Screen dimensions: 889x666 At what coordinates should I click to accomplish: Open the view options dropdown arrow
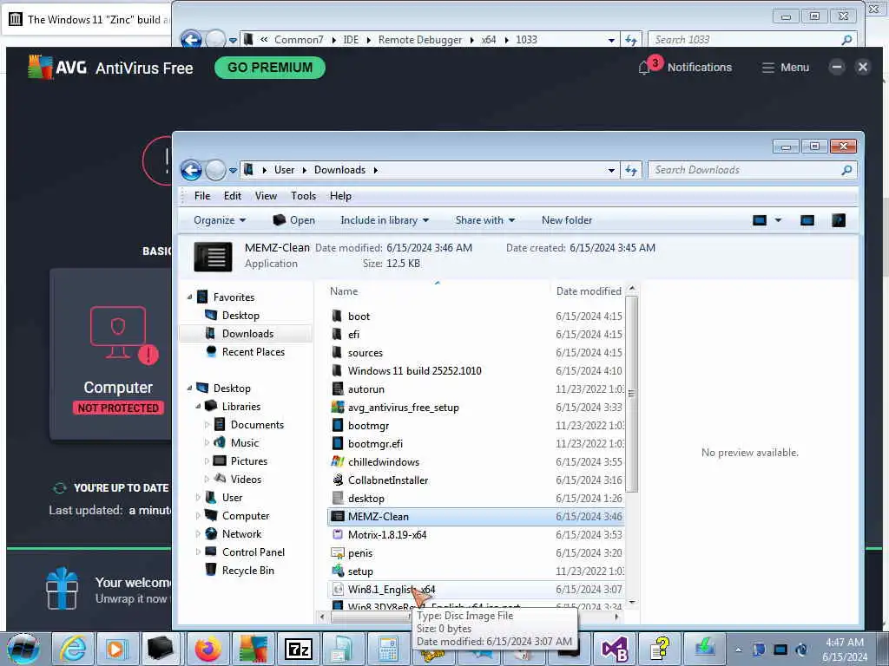pyautogui.click(x=779, y=220)
